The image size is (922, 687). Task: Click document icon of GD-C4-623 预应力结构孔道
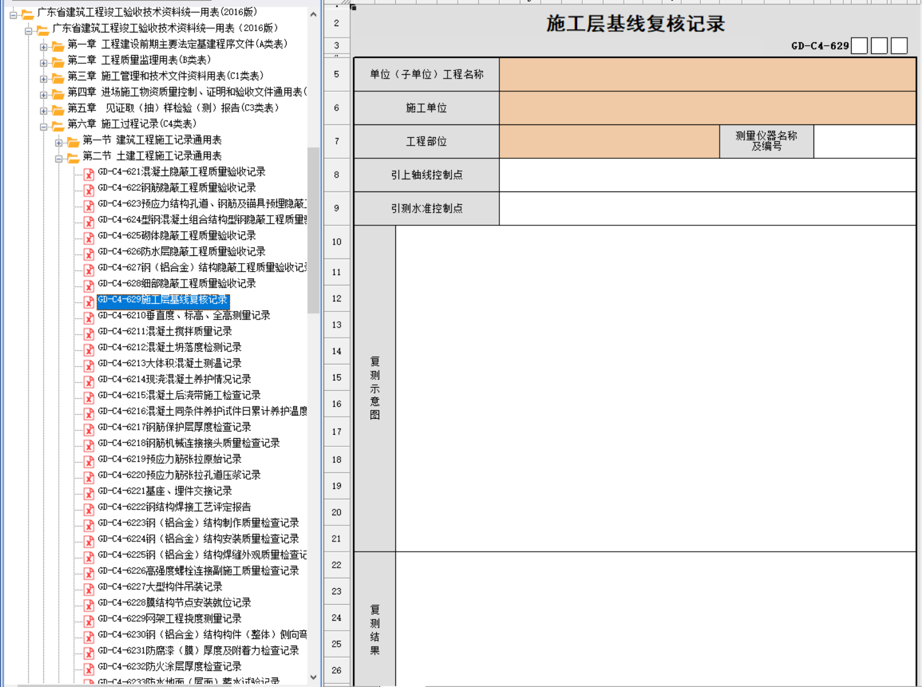click(x=89, y=206)
